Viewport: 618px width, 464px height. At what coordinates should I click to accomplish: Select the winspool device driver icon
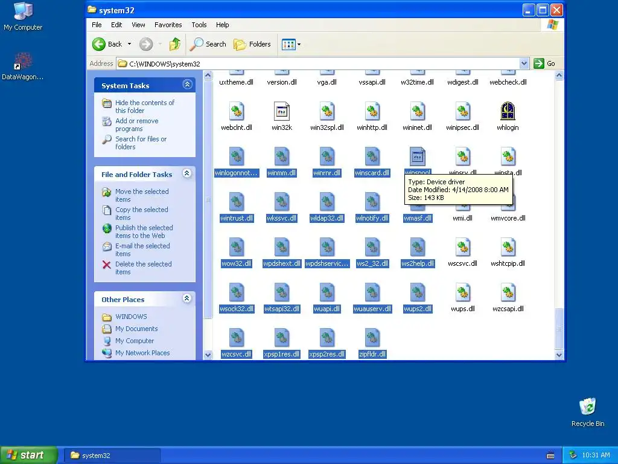(x=418, y=157)
